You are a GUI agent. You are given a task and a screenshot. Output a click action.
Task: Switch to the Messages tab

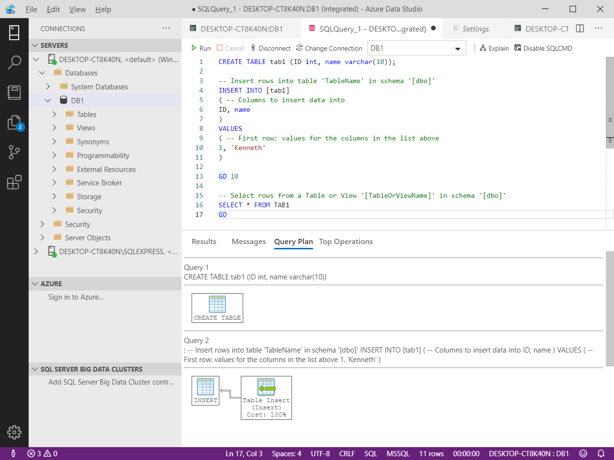248,242
